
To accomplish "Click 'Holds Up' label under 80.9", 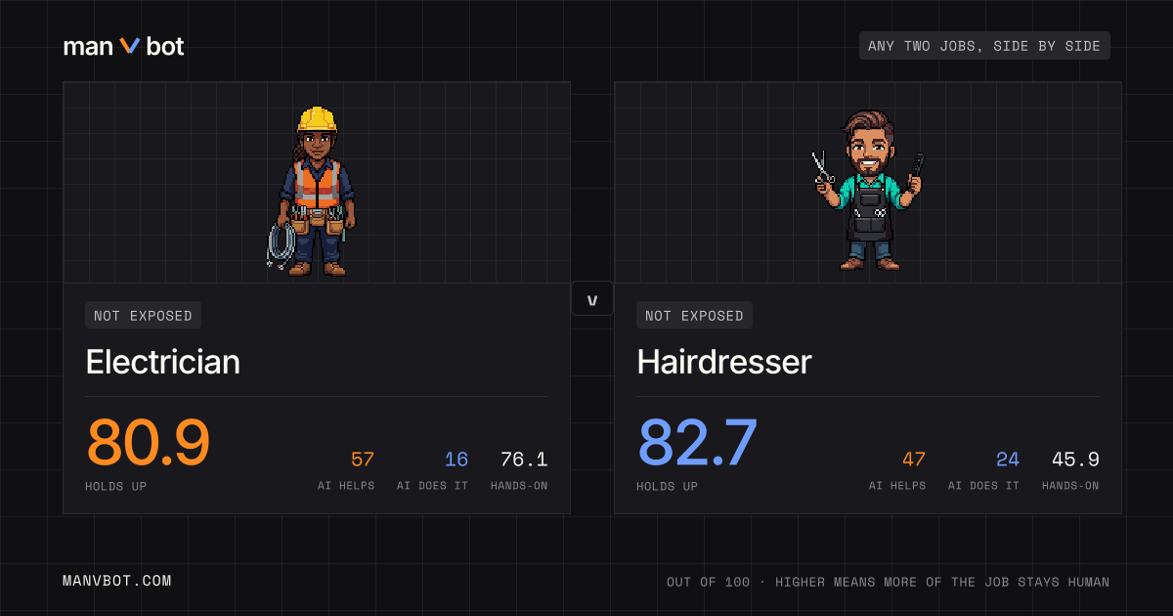I will click(x=116, y=486).
